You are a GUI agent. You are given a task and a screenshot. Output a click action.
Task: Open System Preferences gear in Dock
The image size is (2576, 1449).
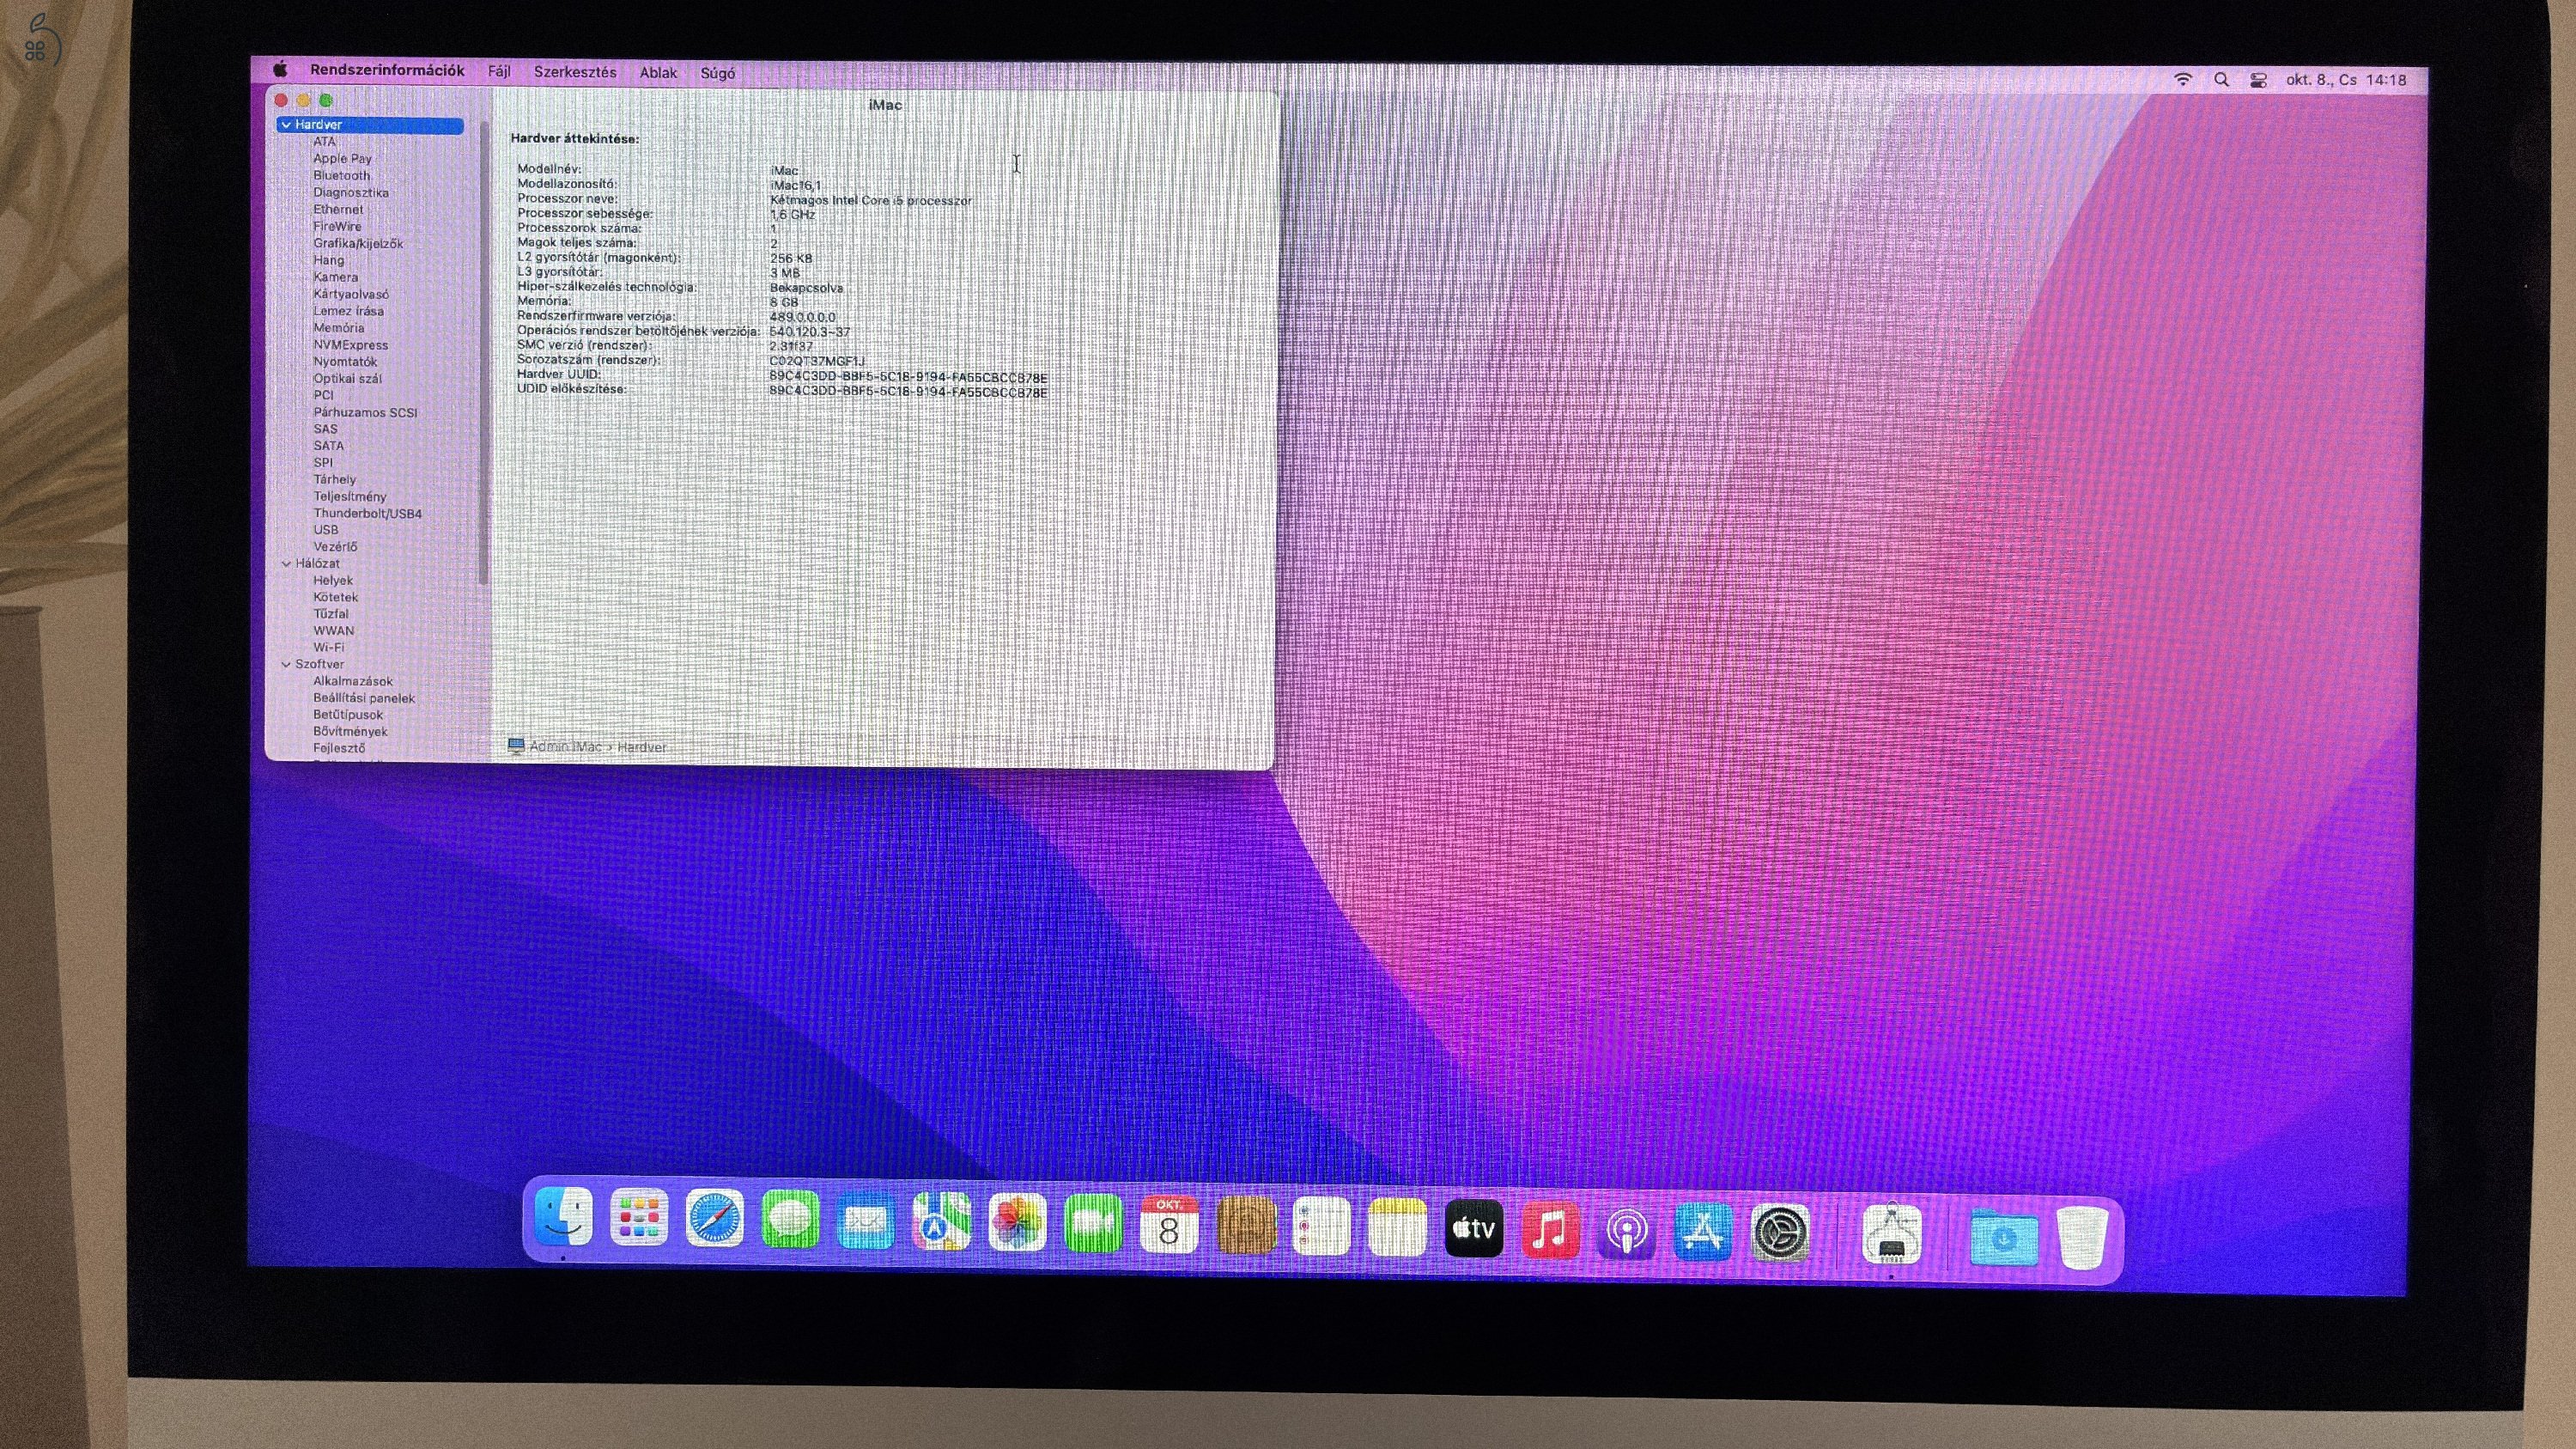(1780, 1232)
